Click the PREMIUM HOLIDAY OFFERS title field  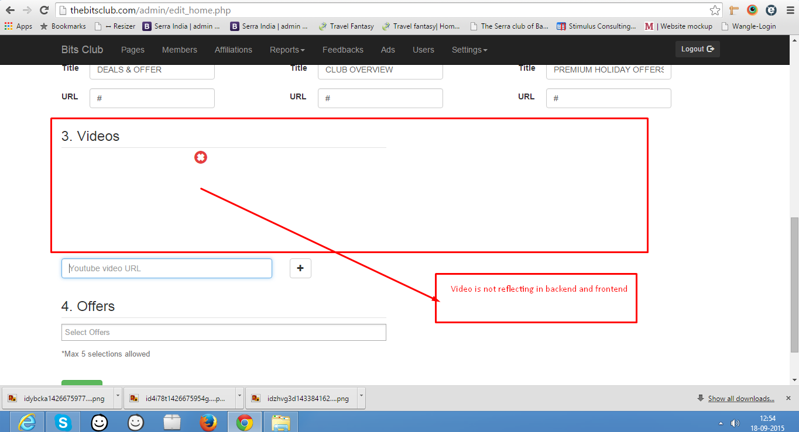point(608,70)
